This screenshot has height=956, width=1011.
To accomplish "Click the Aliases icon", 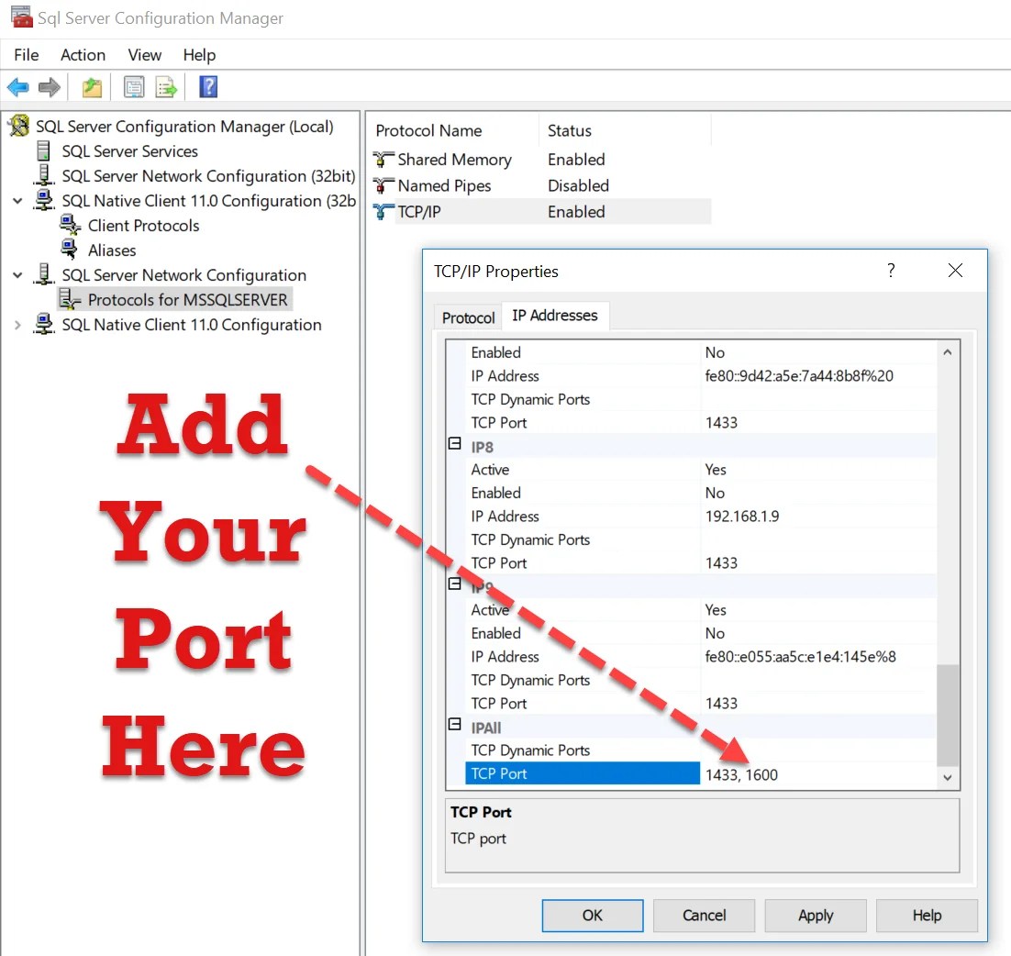I will coord(69,250).
